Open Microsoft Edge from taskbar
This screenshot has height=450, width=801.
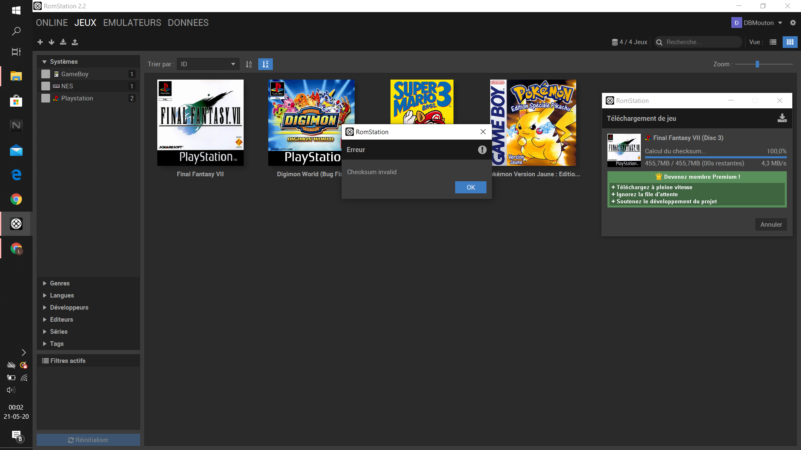tap(16, 175)
